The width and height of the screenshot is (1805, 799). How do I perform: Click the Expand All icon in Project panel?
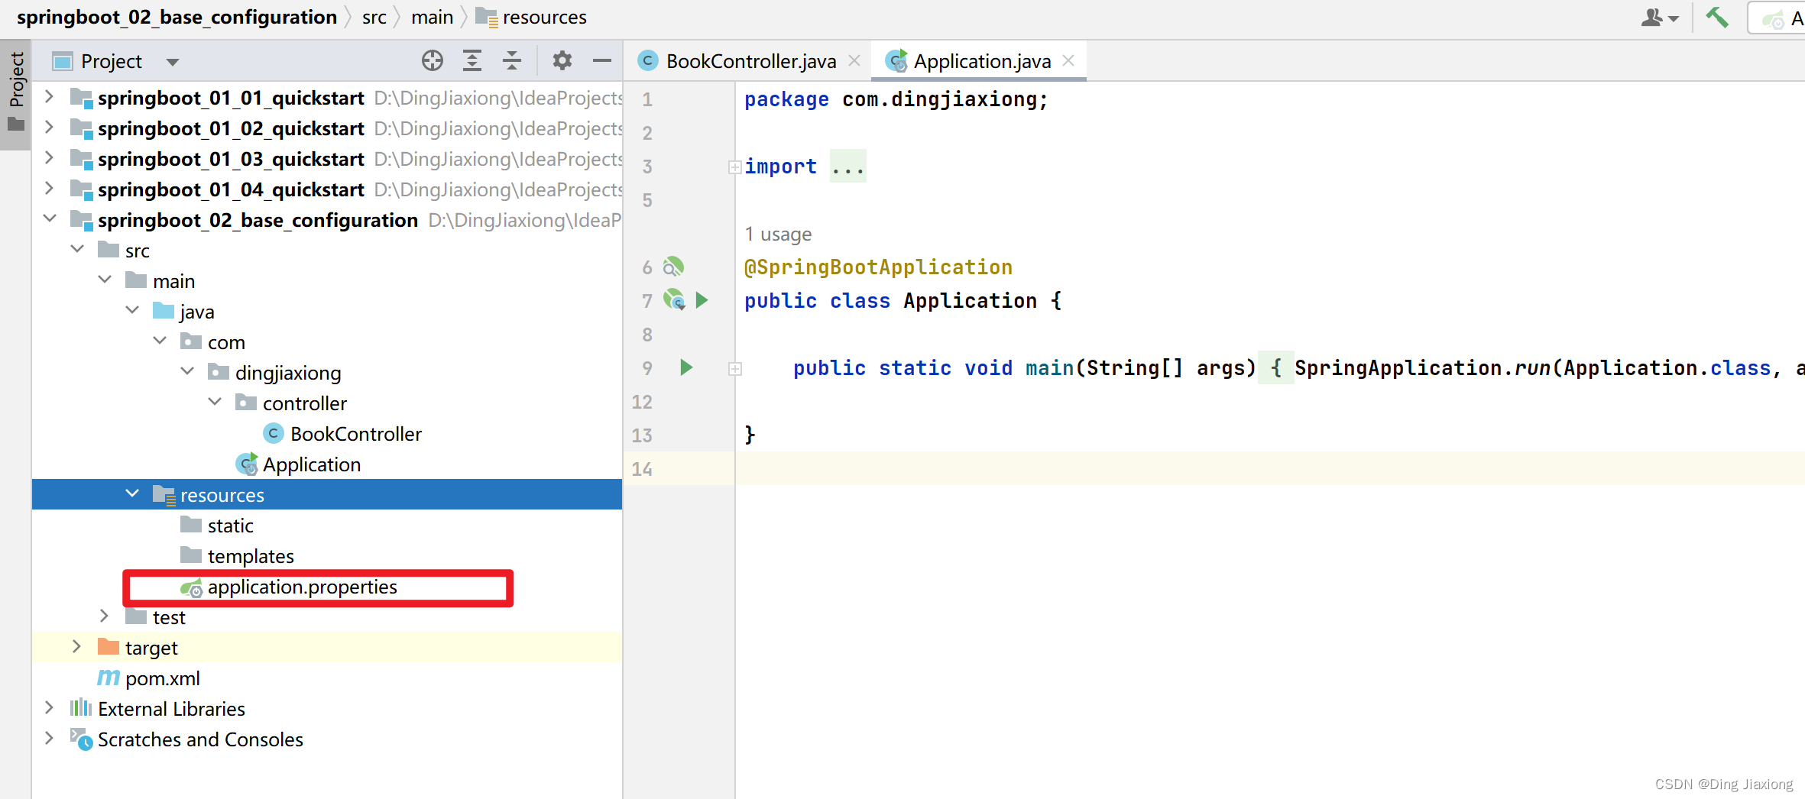[472, 60]
